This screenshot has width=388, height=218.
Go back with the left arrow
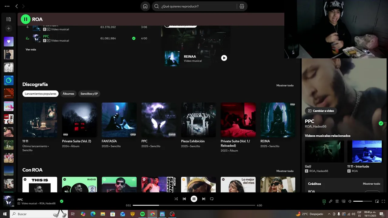[x=17, y=6]
